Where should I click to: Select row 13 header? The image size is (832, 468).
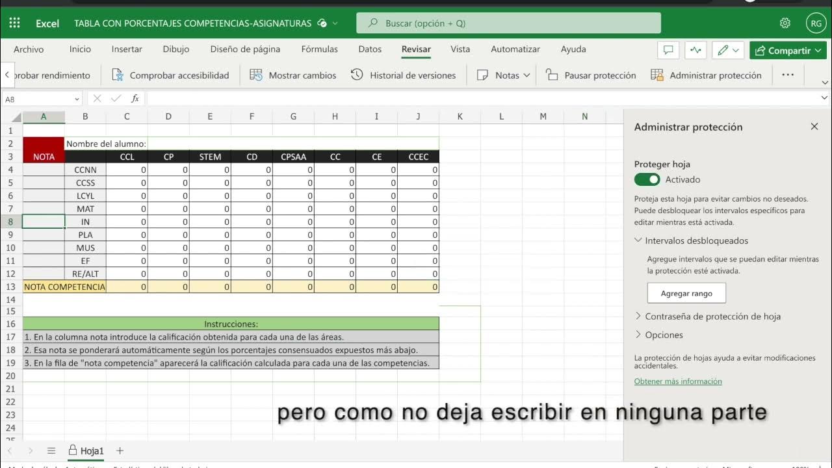(x=10, y=287)
